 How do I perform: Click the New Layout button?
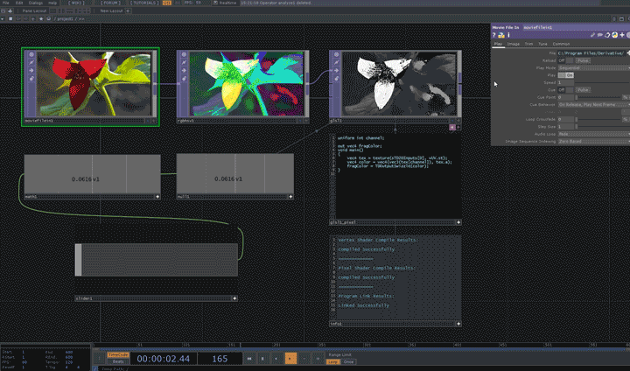click(x=111, y=10)
